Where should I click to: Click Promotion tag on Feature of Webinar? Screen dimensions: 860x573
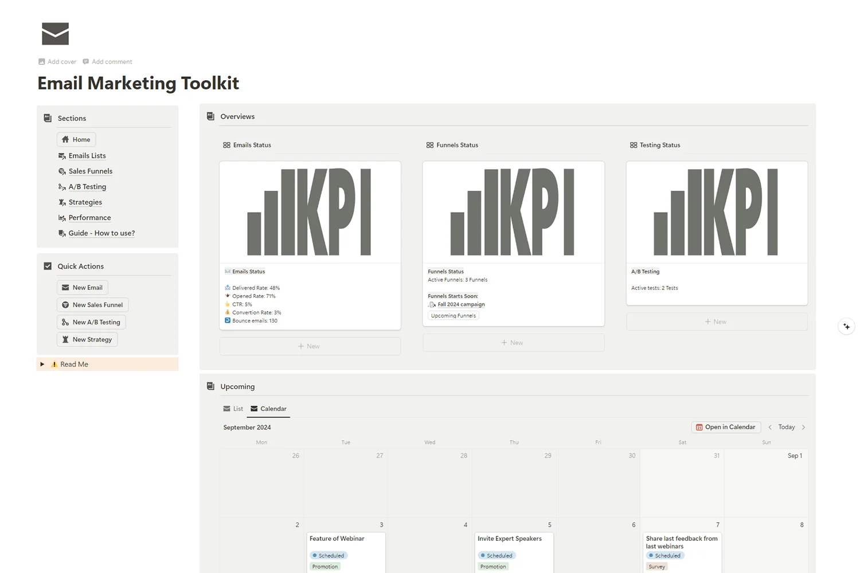click(x=325, y=567)
